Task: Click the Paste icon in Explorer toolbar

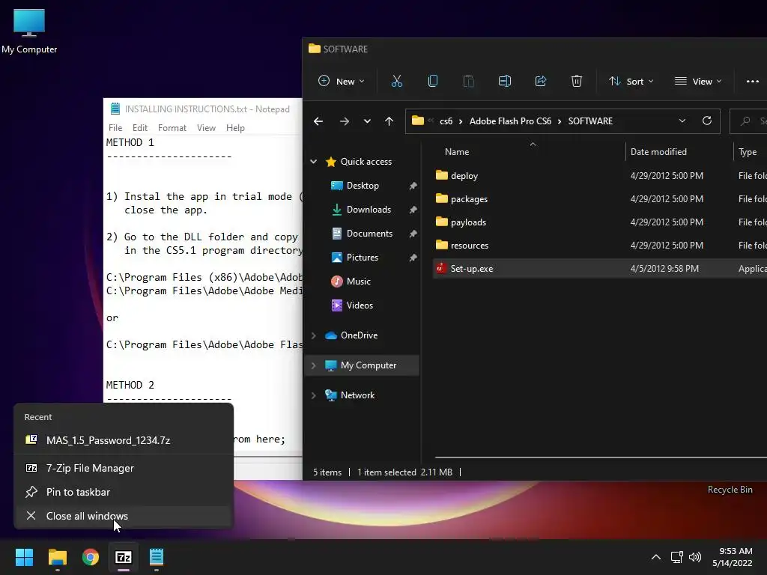Action: tap(469, 81)
